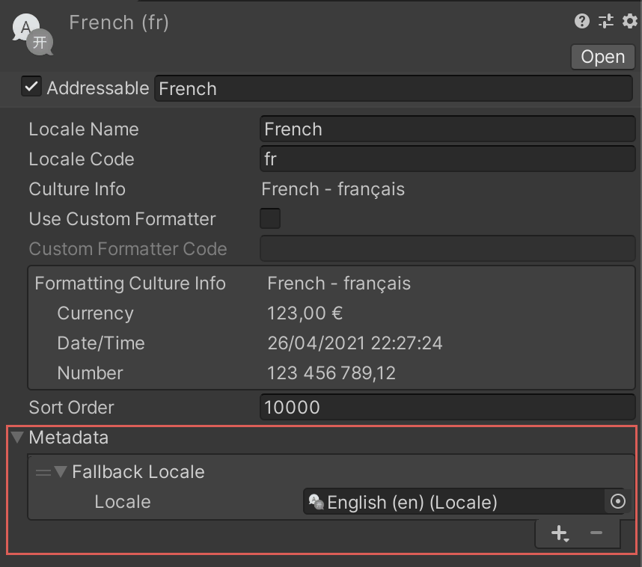Click the 开 language badge icon
642x567 pixels.
click(x=41, y=41)
